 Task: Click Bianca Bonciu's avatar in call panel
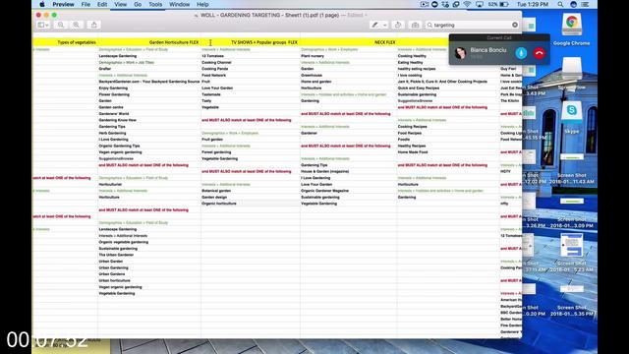coord(461,52)
